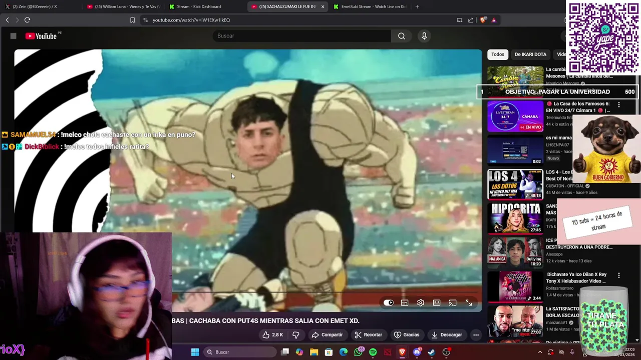Open Dichavate Ya Ice Dilan thumbnail
Viewport: 641px width, 360px height.
point(515,286)
